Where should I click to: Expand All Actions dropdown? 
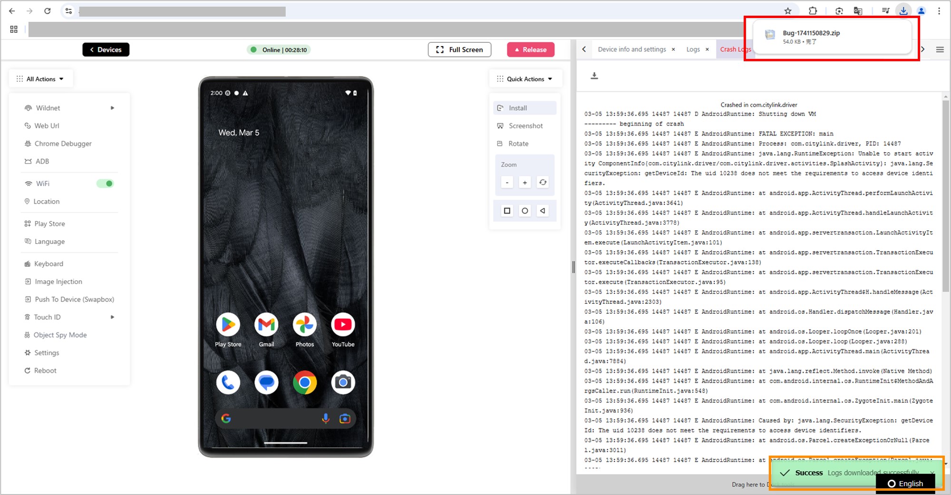point(40,79)
